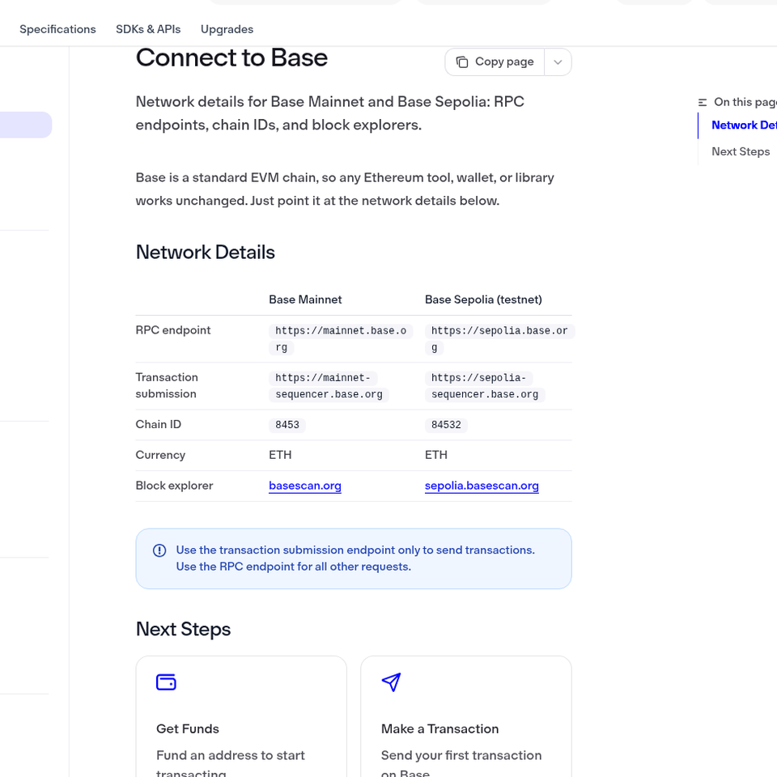Image resolution: width=777 pixels, height=777 pixels.
Task: Open the Make a Transaction card title
Action: coord(440,729)
